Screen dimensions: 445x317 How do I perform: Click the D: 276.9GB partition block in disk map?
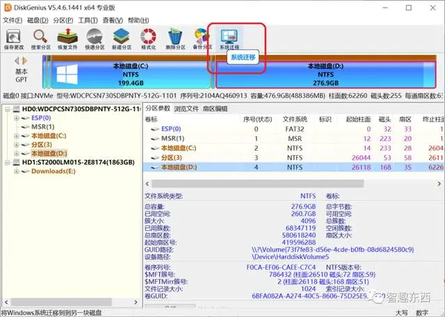pos(326,74)
